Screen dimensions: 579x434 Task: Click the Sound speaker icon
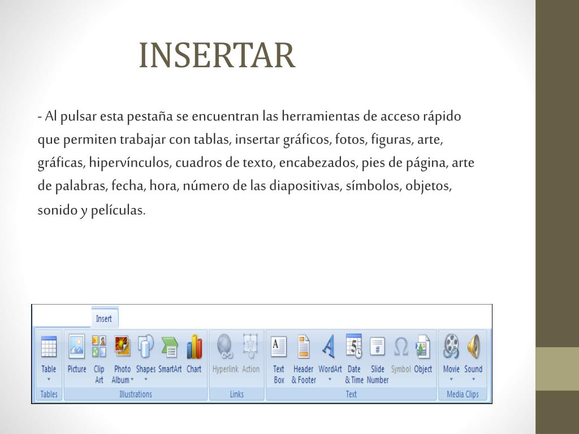(473, 346)
